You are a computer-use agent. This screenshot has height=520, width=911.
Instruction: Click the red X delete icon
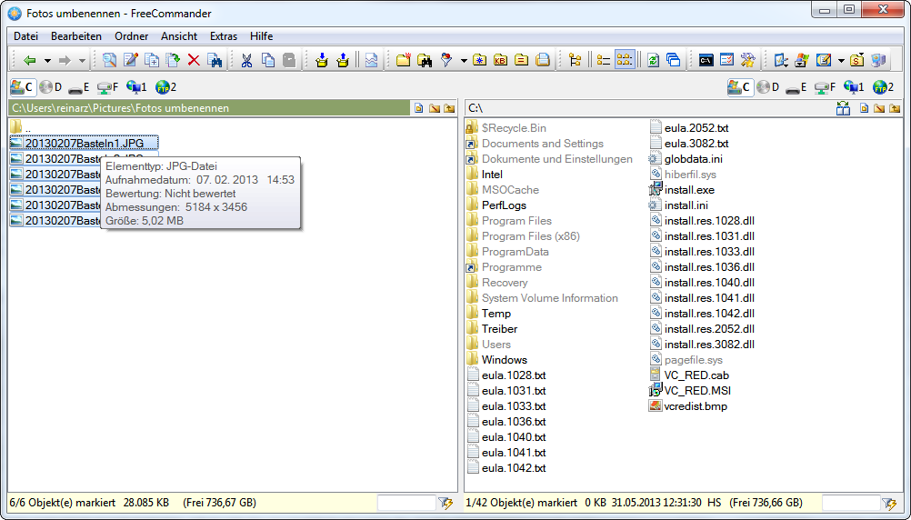coord(193,61)
